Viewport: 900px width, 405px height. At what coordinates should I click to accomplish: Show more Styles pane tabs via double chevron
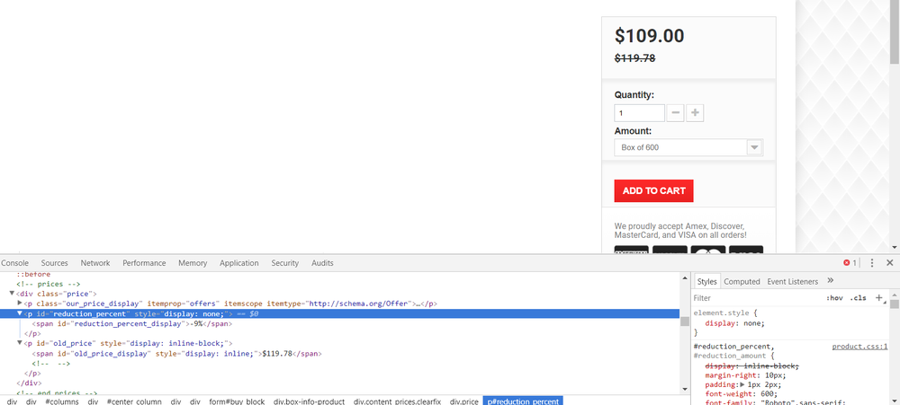830,281
